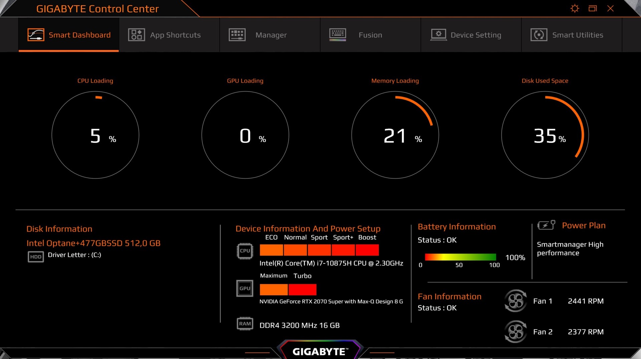Click the GPU chip icon
This screenshot has width=641, height=359.
click(245, 288)
